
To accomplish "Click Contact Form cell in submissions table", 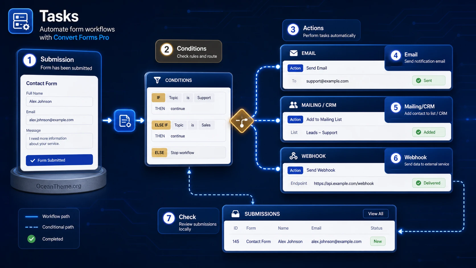I will point(258,242).
